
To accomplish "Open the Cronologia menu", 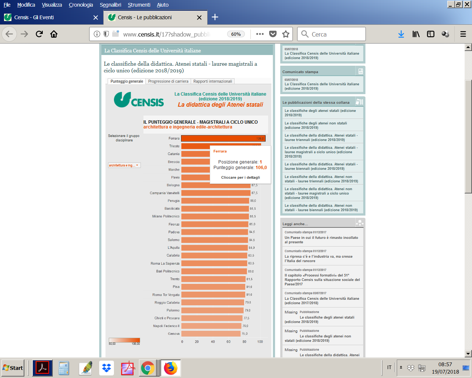I will pyautogui.click(x=81, y=5).
